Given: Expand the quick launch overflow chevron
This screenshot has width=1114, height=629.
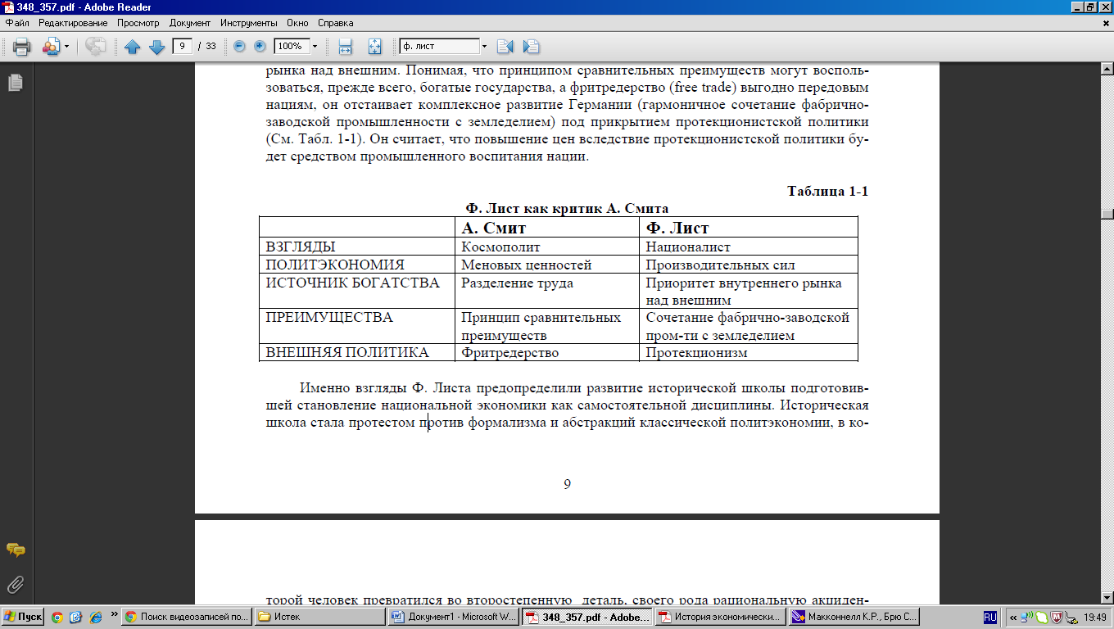Looking at the screenshot, I should 113,613.
